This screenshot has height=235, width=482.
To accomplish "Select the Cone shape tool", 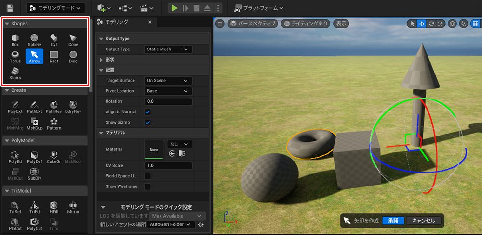I will pyautogui.click(x=73, y=40).
